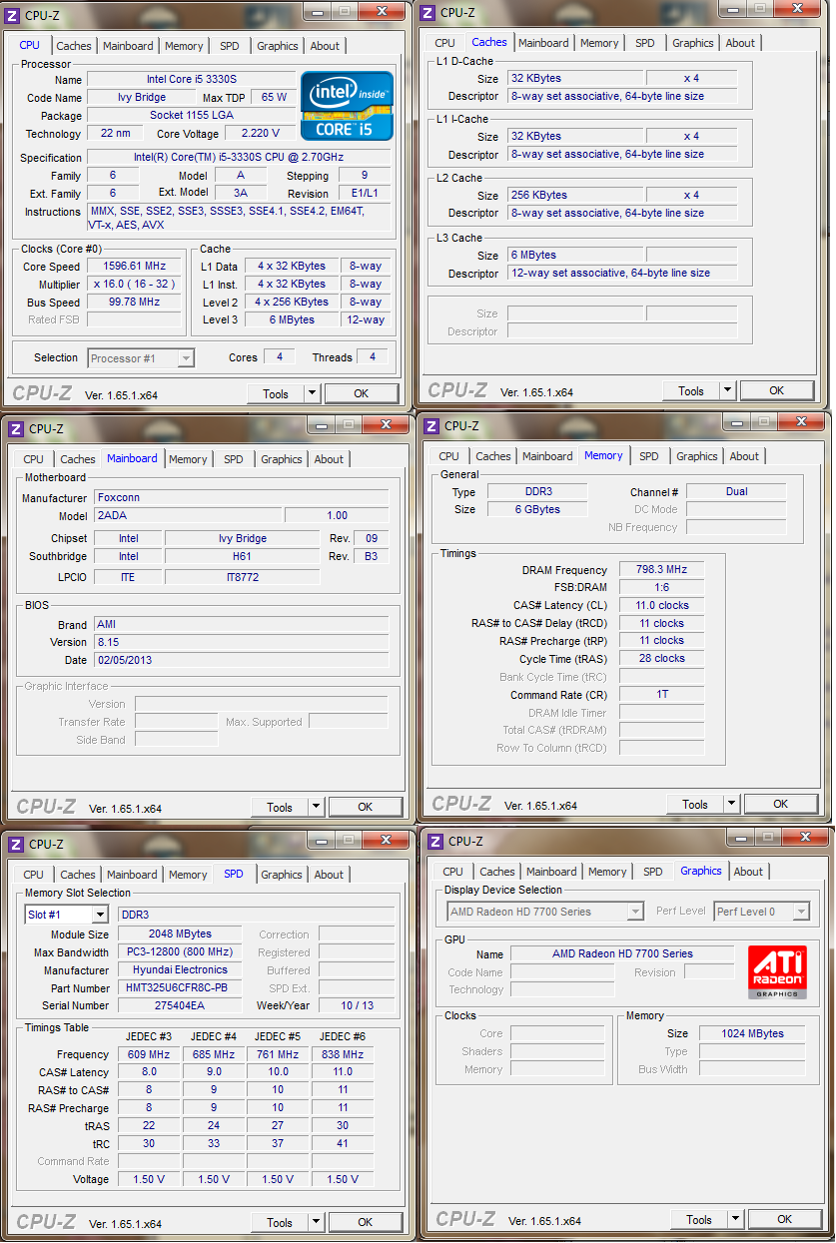Click the motherboard Model value 2ADA
836x1243 pixels.
click(x=189, y=515)
